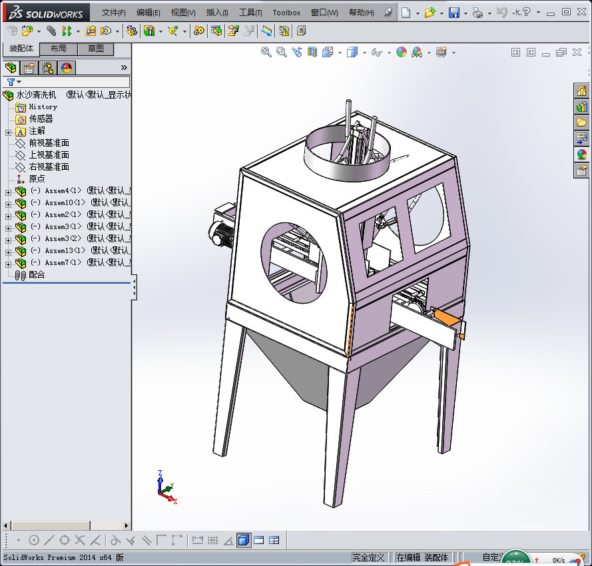Open the 窗口(W) menu
This screenshot has width=592, height=566.
324,13
